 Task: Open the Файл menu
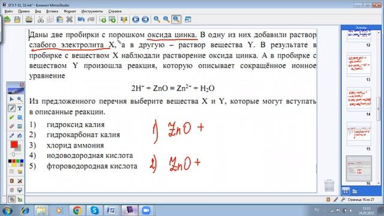pos(8,11)
